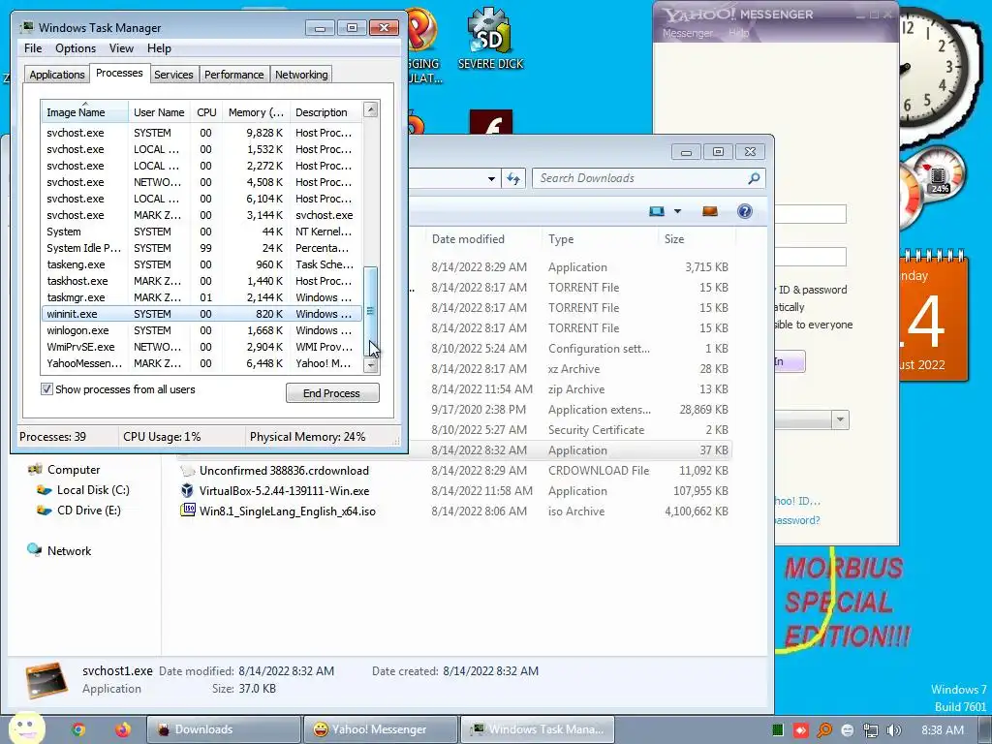This screenshot has width=992, height=744.
Task: Click the Search Downloads input field
Action: point(640,178)
